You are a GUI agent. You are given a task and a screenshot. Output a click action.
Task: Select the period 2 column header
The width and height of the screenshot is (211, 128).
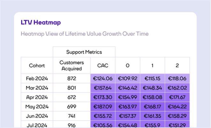coord(177,66)
